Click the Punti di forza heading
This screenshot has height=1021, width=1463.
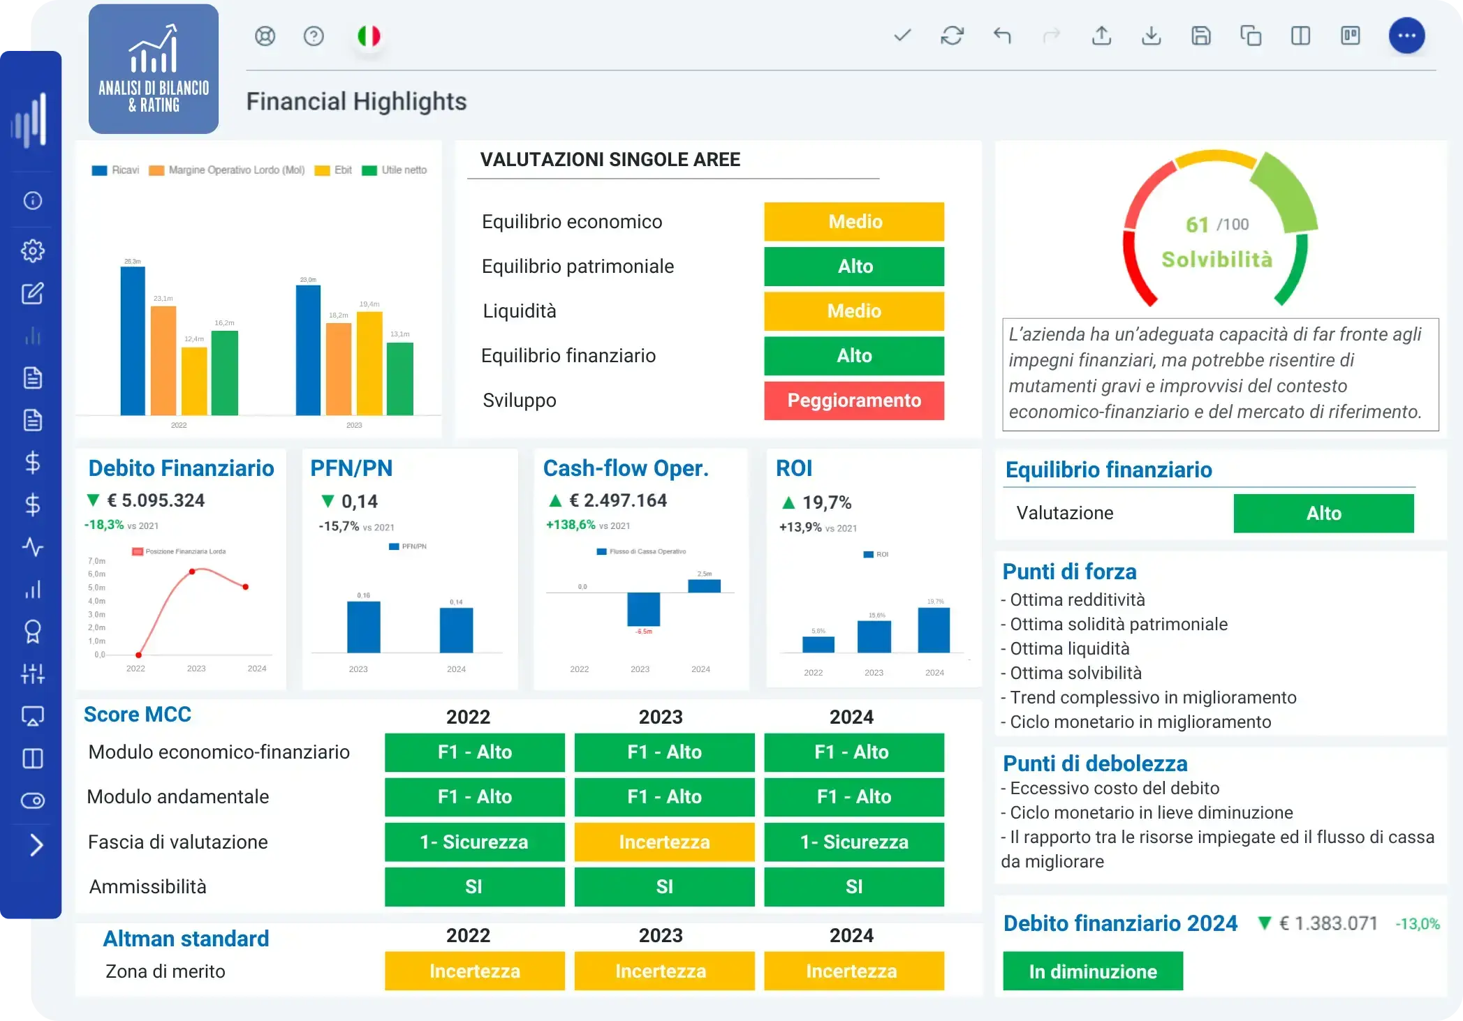click(x=1069, y=572)
